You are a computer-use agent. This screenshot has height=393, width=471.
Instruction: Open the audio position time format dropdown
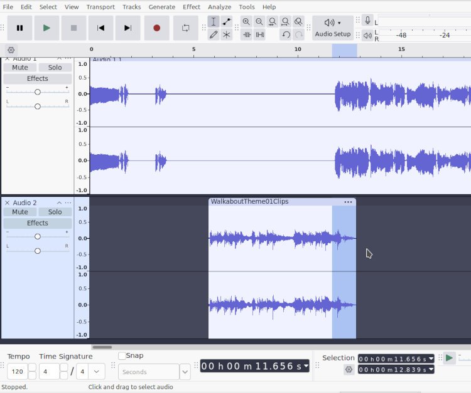click(306, 365)
